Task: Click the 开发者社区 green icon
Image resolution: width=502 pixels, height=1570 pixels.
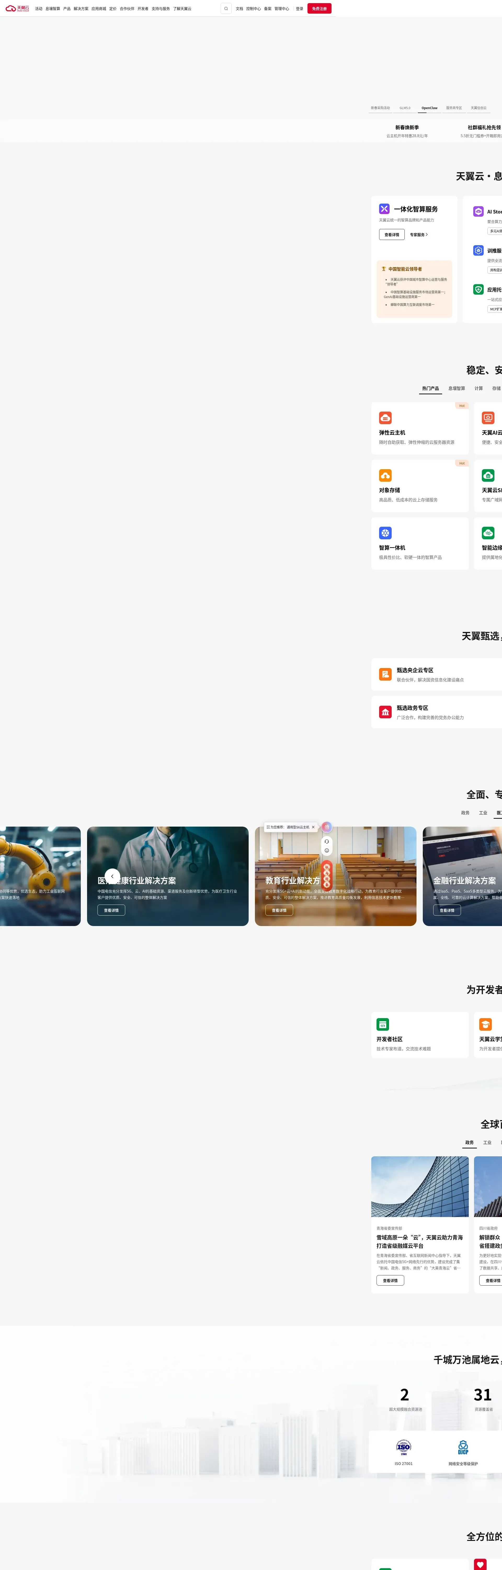Action: (x=383, y=1024)
